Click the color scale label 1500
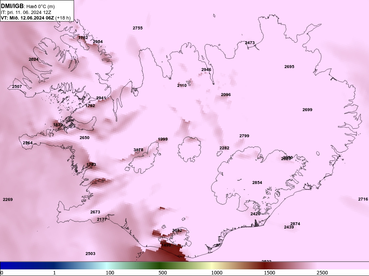The image size is (369, 276). (x=269, y=273)
